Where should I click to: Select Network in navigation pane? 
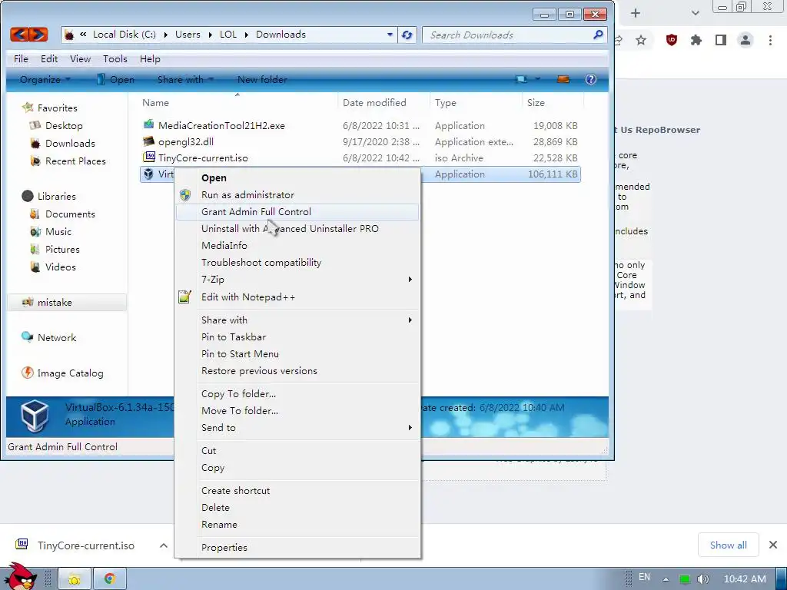pyautogui.click(x=49, y=338)
